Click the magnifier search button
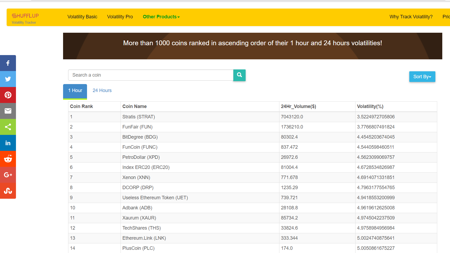 (x=240, y=75)
